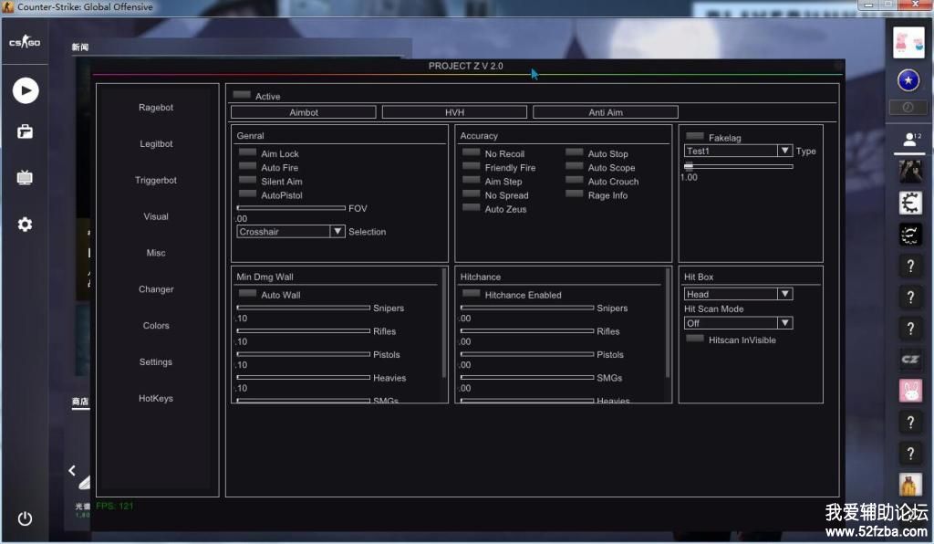The image size is (934, 544).
Task: Click the power quit icon
Action: click(x=25, y=518)
